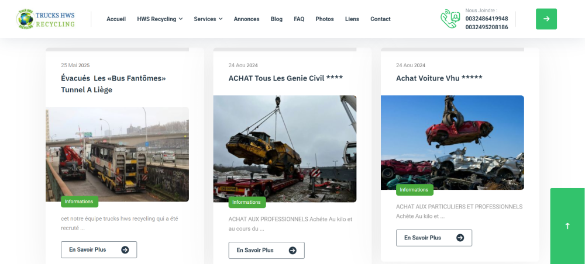Click the date 25 Mai 2025
585x264 pixels.
(x=75, y=65)
